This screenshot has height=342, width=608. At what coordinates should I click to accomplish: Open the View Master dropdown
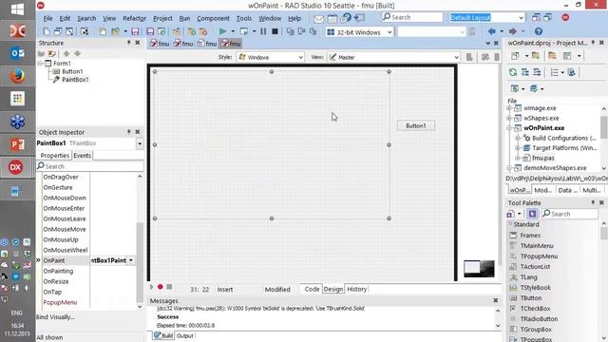393,57
